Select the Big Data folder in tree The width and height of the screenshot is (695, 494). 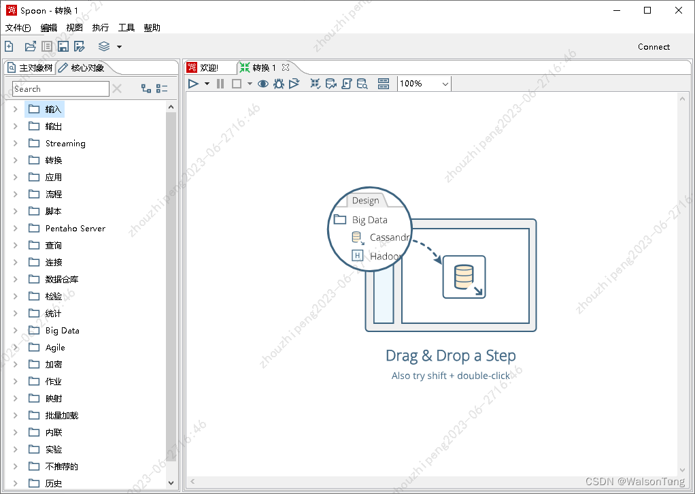[x=54, y=330]
